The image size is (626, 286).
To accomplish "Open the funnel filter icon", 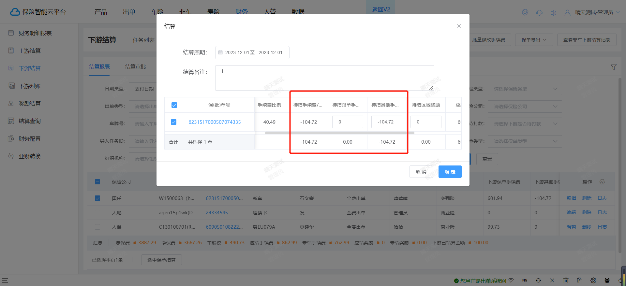I will click(x=613, y=67).
